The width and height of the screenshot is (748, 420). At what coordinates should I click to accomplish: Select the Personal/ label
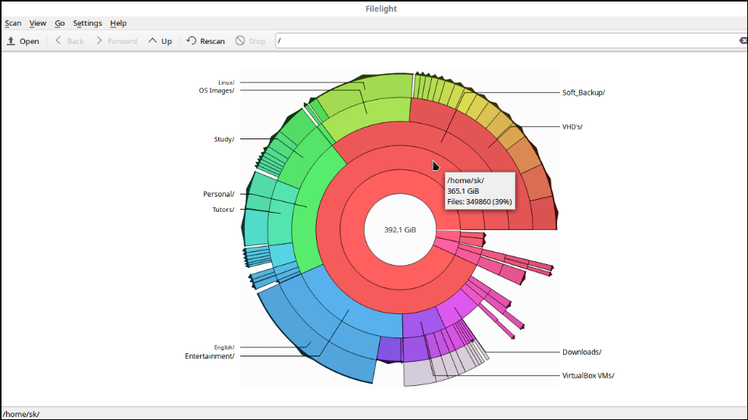219,194
